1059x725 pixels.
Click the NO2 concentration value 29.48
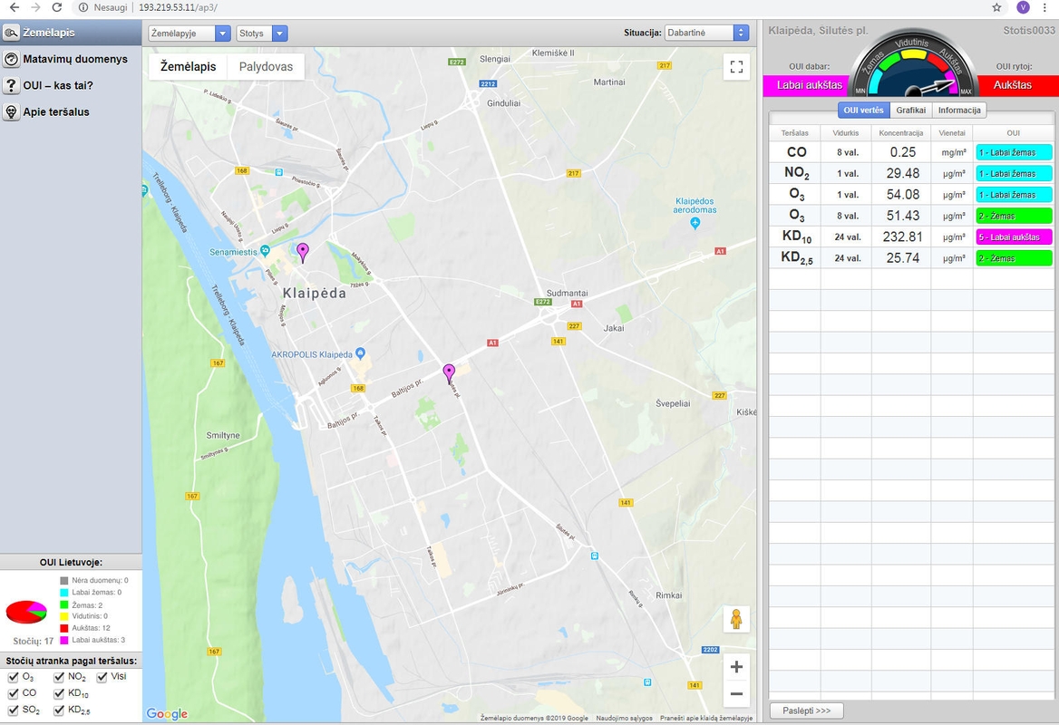[x=902, y=173]
